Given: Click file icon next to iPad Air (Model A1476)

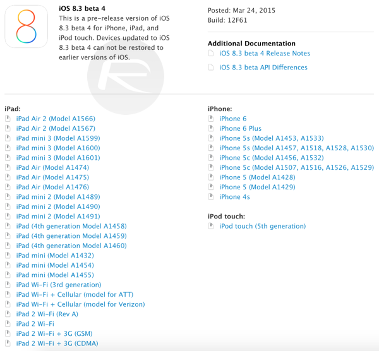Looking at the screenshot, I should coord(8,187).
